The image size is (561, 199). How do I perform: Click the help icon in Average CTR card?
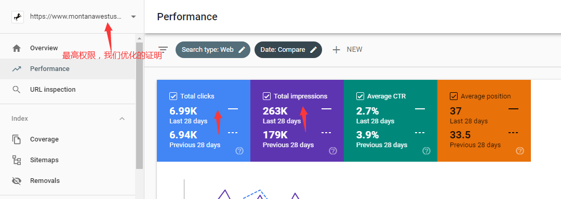pos(426,151)
